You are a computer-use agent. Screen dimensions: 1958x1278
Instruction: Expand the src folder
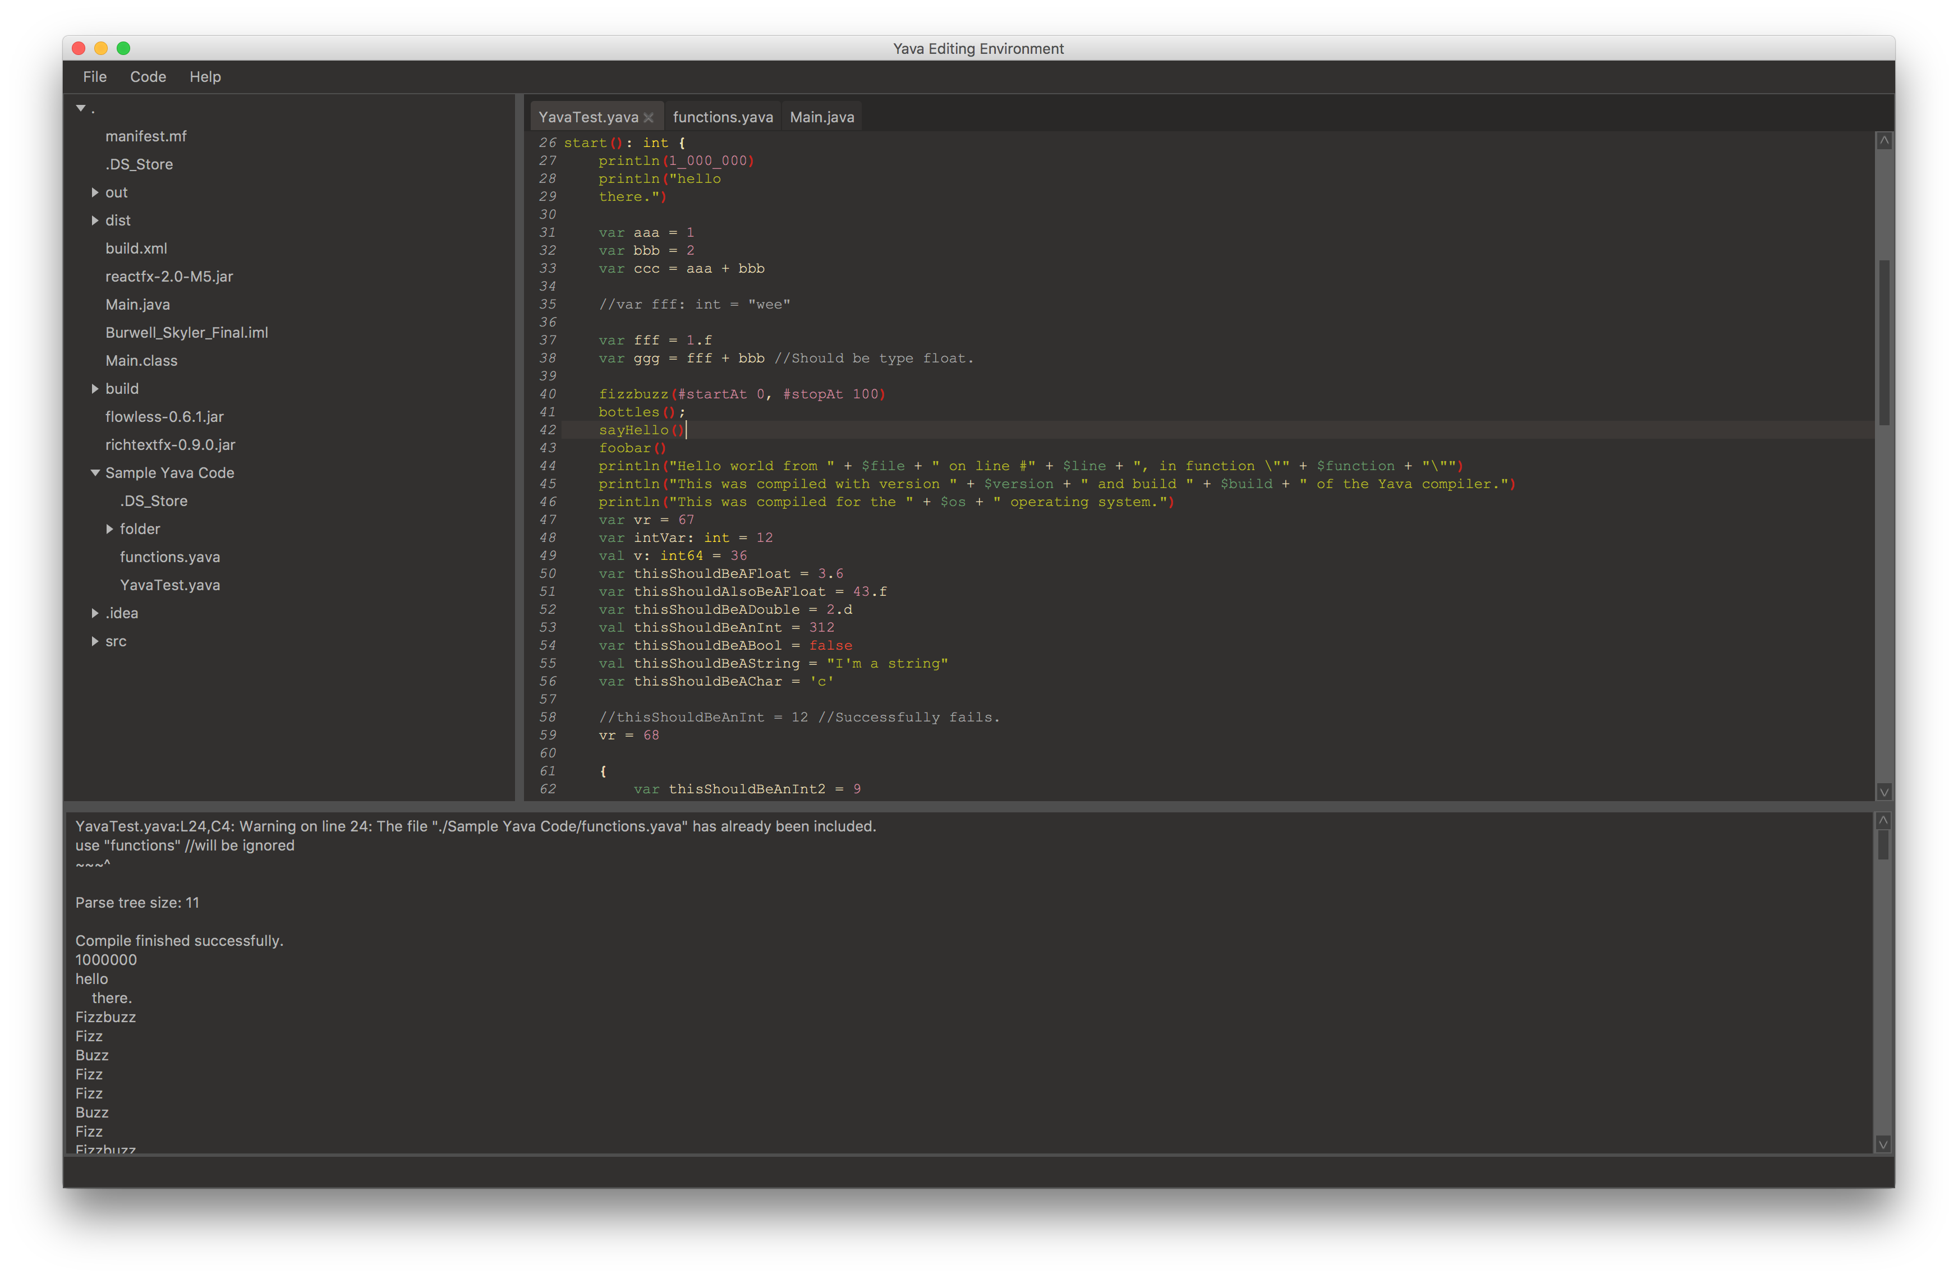pos(95,641)
